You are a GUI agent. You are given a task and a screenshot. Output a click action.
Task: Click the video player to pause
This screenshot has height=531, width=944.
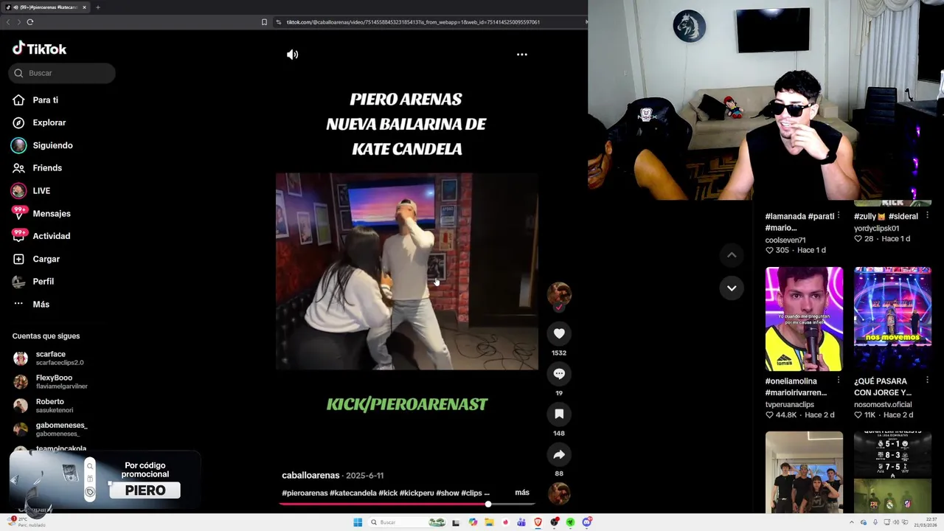click(x=407, y=271)
